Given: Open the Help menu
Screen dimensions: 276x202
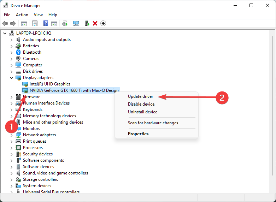Looking at the screenshot, I should [x=53, y=15].
